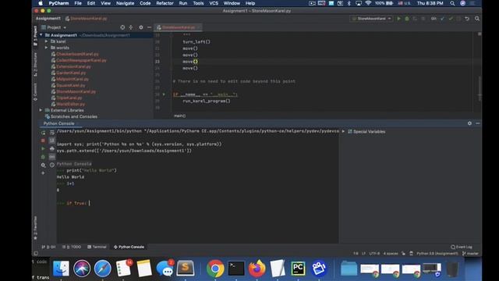Screen dimensions: 499x281
Task: Collapse the Assignment1 root folder
Action: [x=41, y=35]
